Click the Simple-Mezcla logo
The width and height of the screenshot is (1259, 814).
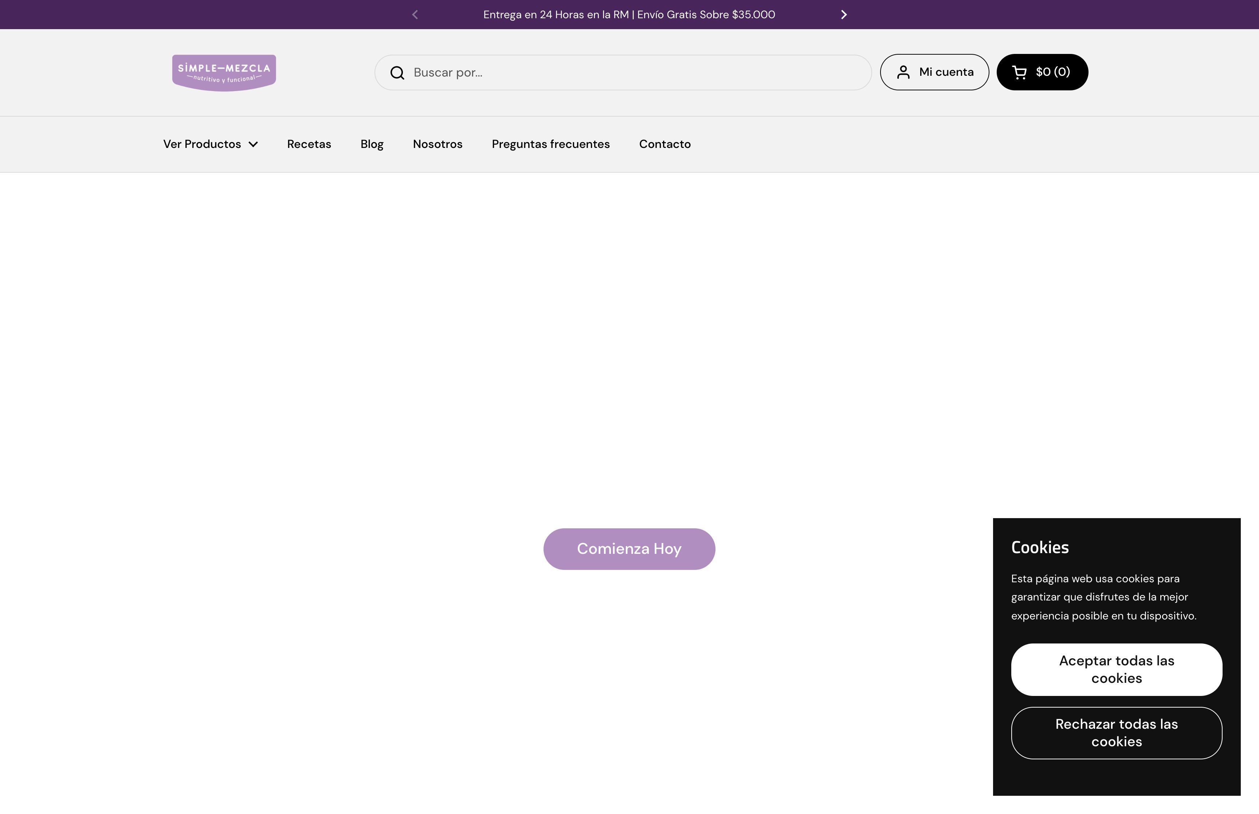[223, 73]
